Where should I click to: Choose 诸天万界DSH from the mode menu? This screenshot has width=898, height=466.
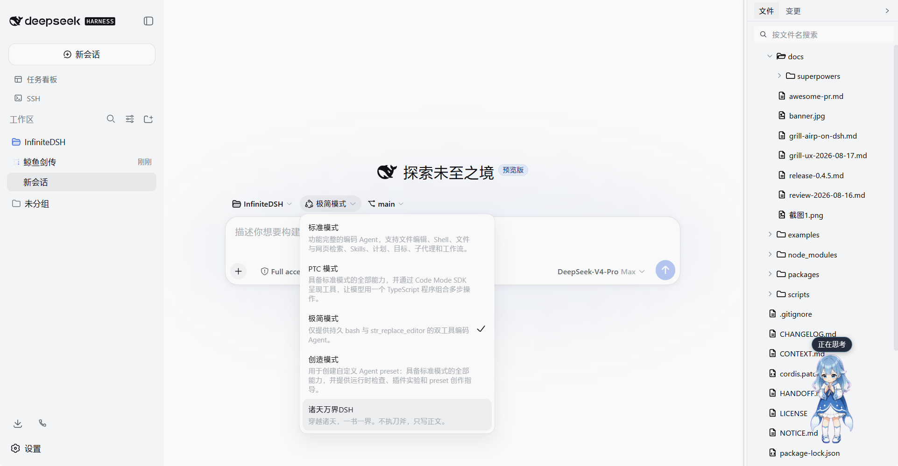(397, 415)
